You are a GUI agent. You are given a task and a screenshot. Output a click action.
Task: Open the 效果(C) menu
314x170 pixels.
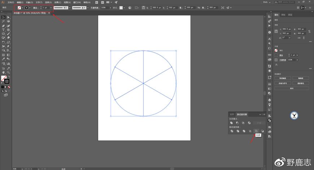click(58, 2)
